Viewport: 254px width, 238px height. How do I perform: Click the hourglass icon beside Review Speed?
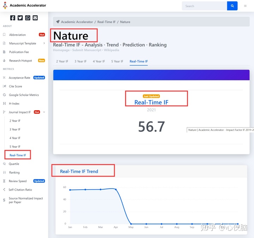click(4, 181)
